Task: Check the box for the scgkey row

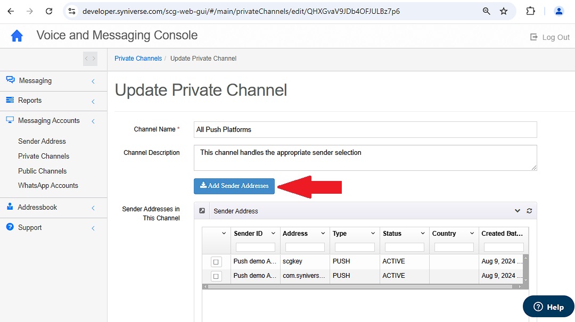Action: point(216,262)
